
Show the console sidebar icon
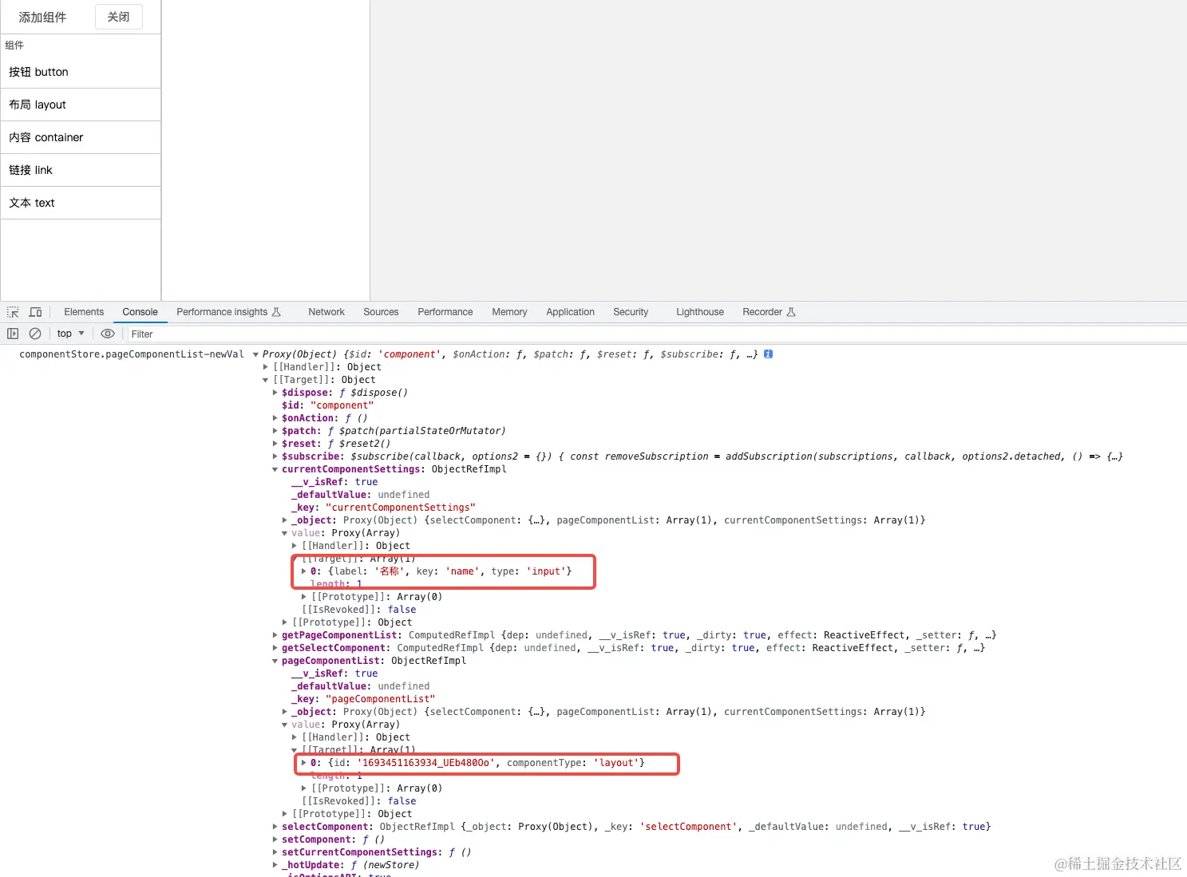13,334
